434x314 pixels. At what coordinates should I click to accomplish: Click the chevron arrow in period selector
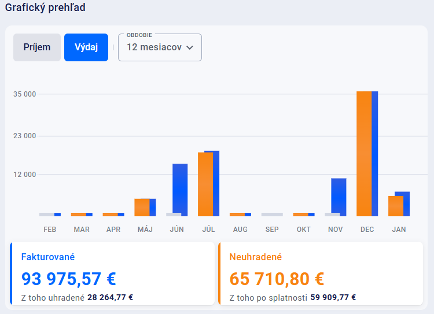[x=189, y=48]
